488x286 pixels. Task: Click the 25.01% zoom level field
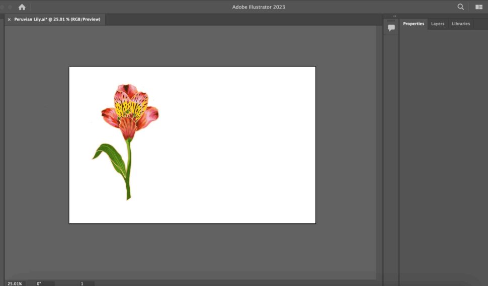coord(15,283)
